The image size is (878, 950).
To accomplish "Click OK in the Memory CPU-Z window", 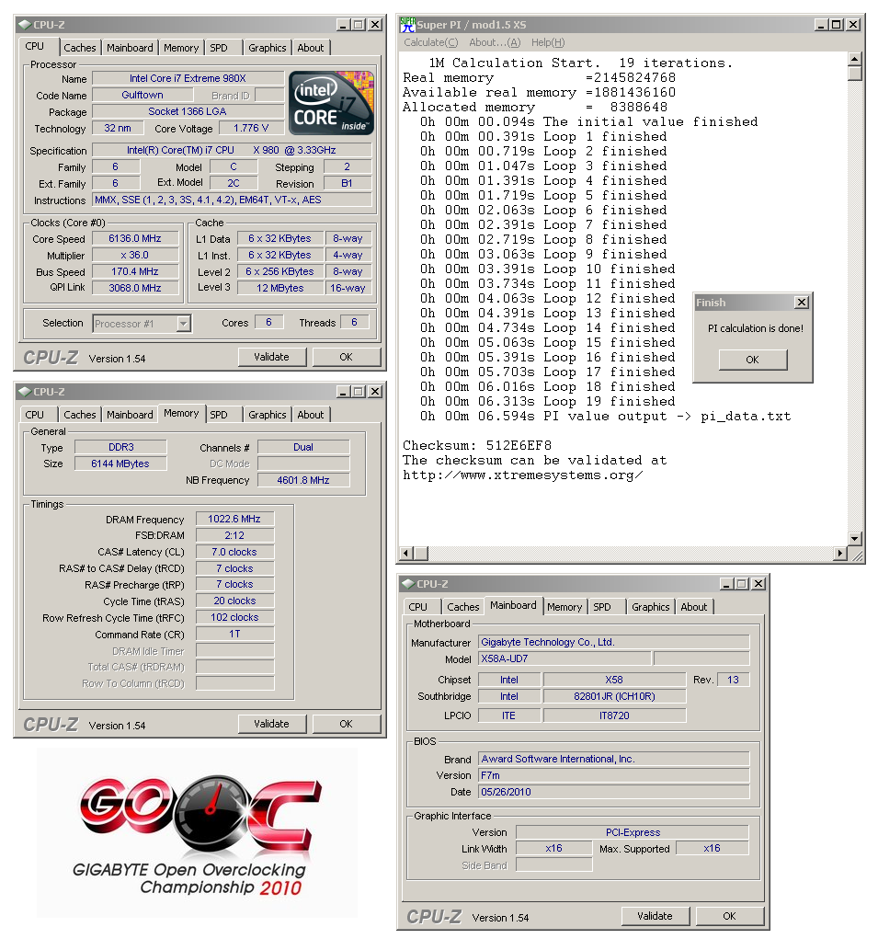I will pos(347,724).
